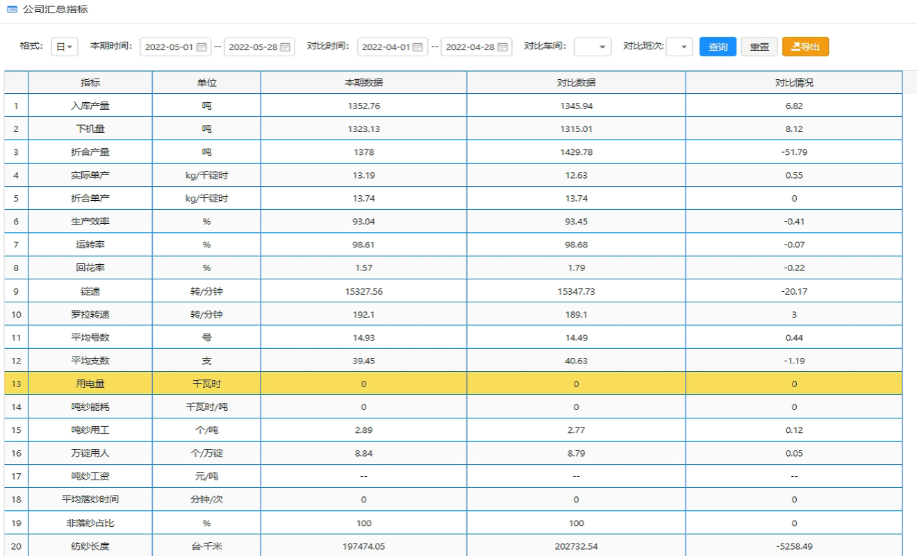Click value 93.04 for 生产效率
Viewport: 917px width, 556px height.
point(364,222)
